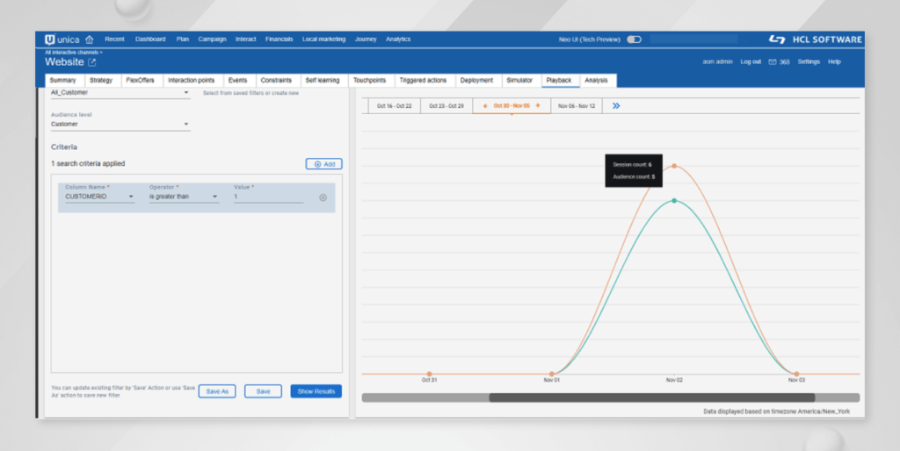The height and width of the screenshot is (451, 900).
Task: Click the Add criteria button
Action: point(323,164)
